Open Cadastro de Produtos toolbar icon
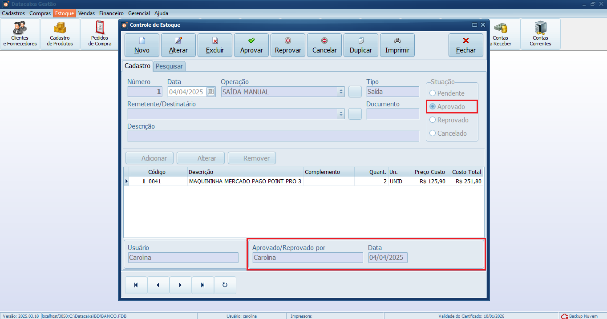The width and height of the screenshot is (607, 319). pos(60,34)
